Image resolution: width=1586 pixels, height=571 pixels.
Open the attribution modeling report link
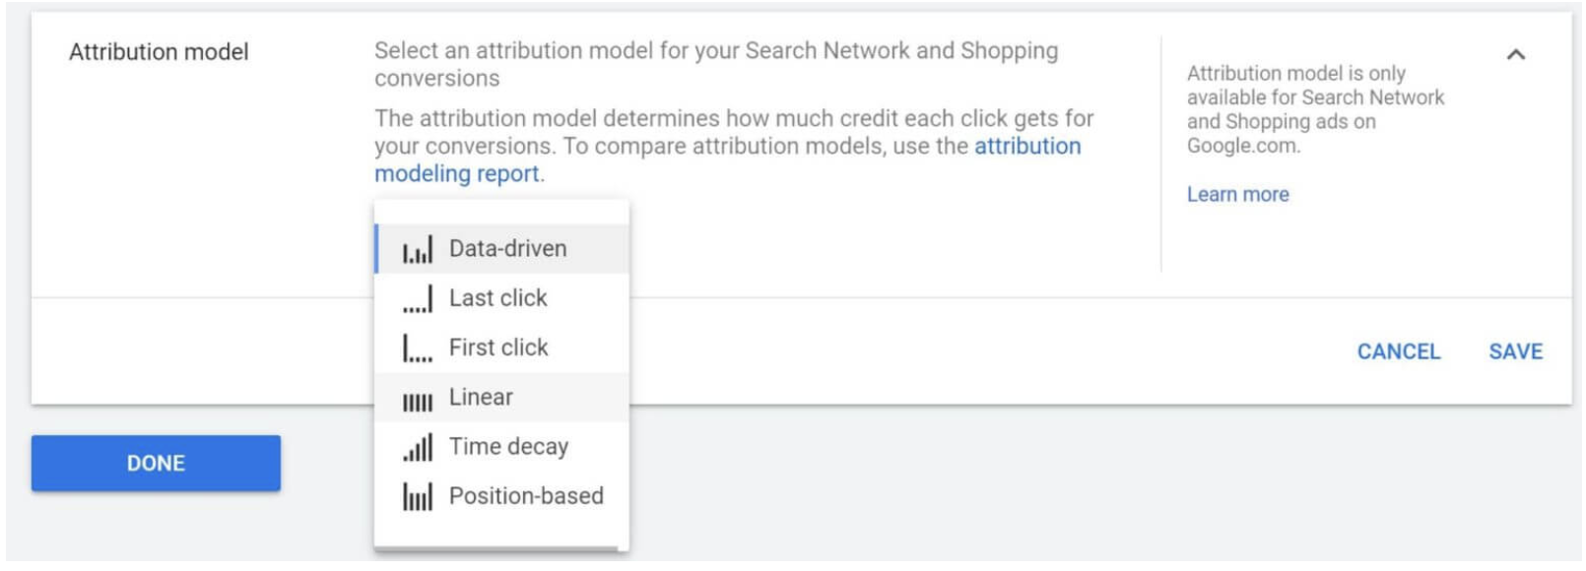[x=1027, y=147]
